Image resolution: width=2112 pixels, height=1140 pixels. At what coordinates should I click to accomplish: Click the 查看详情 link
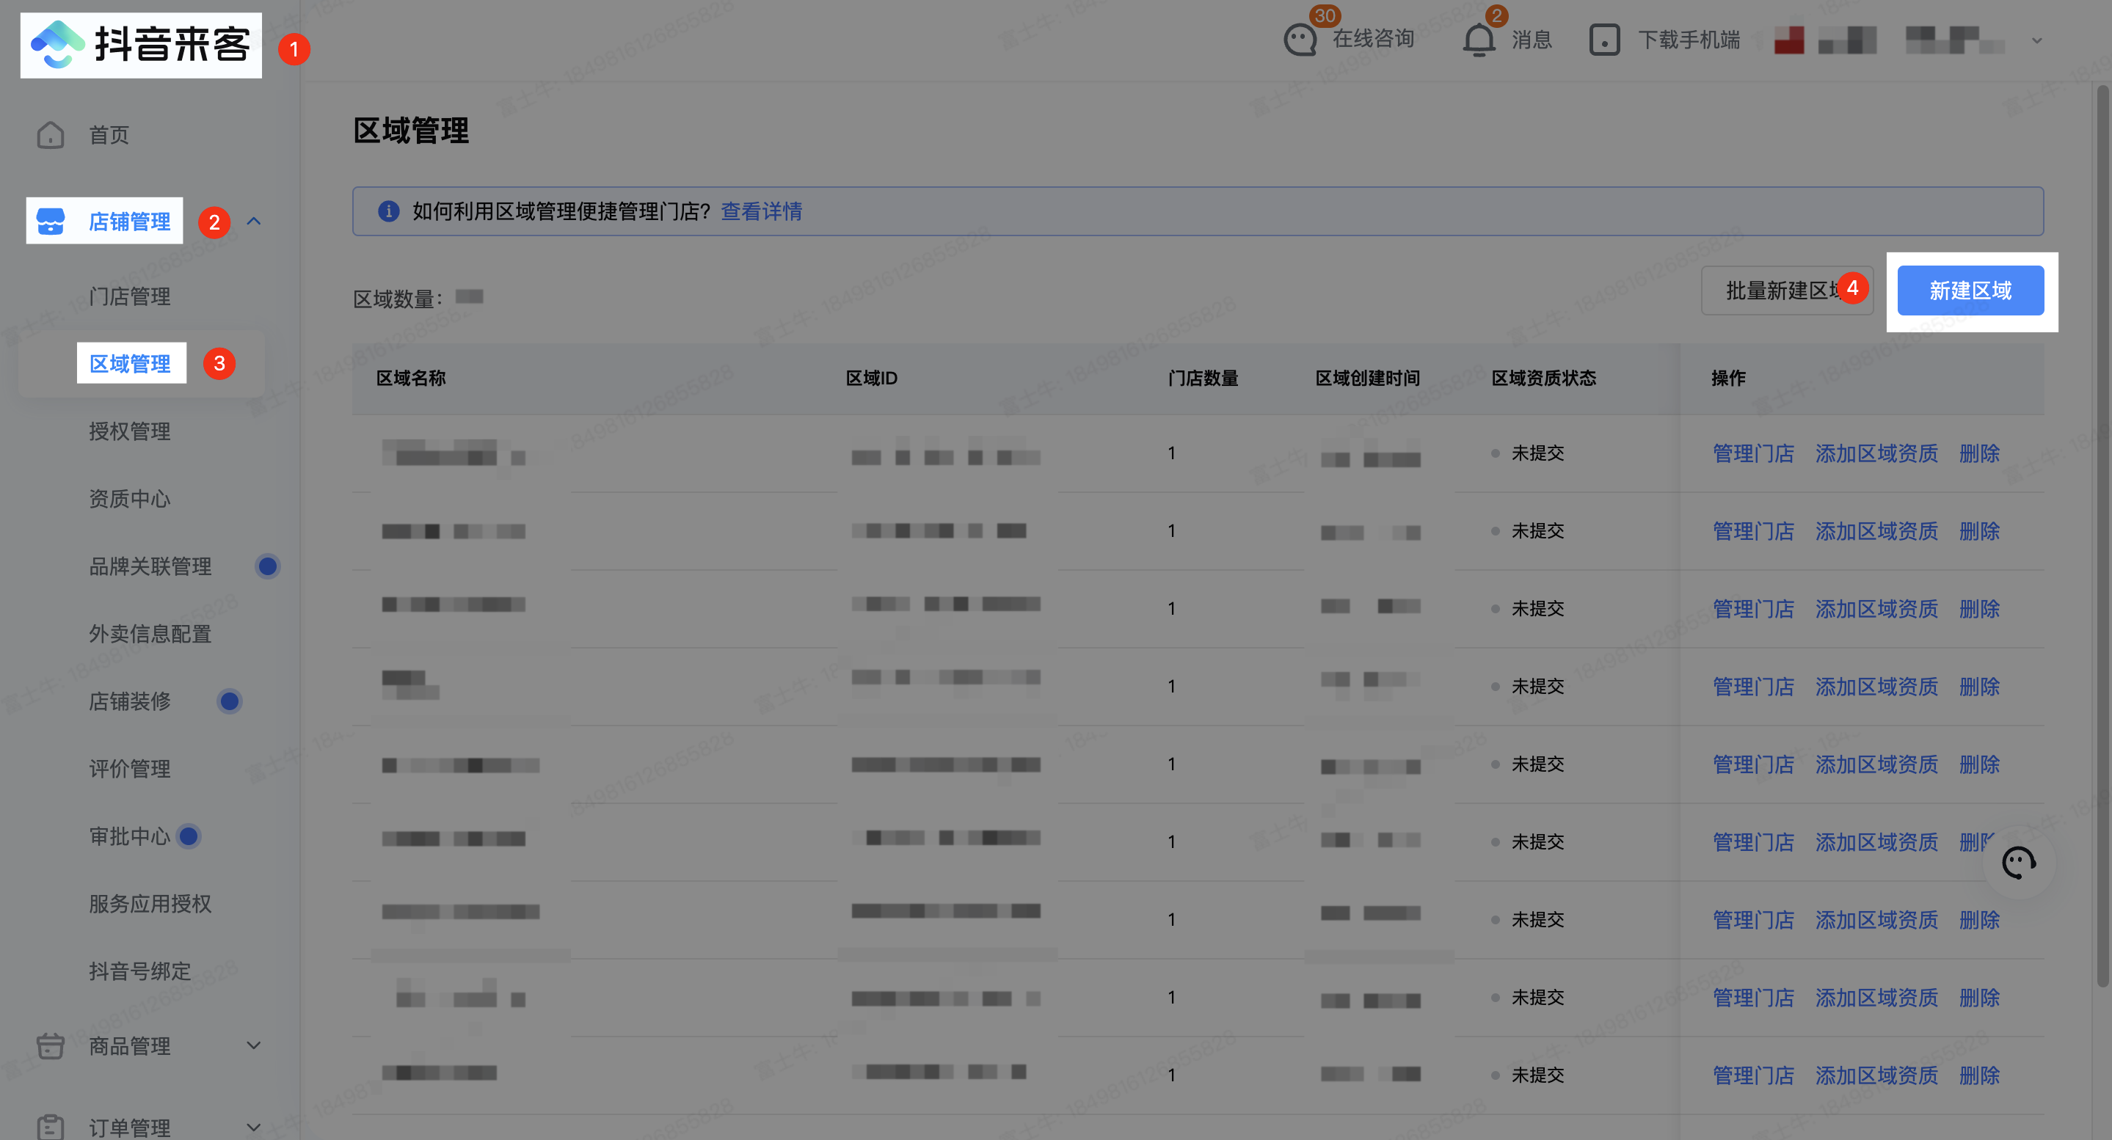(x=761, y=211)
